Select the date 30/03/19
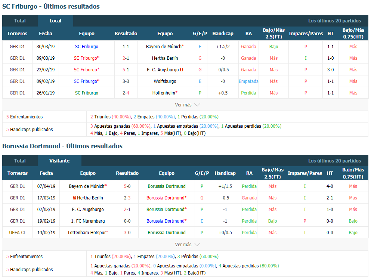Image resolution: width=371 pixels, height=279 pixels. point(46,47)
